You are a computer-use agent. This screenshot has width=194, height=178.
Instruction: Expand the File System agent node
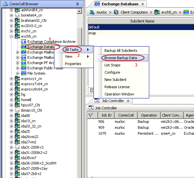point(17,73)
